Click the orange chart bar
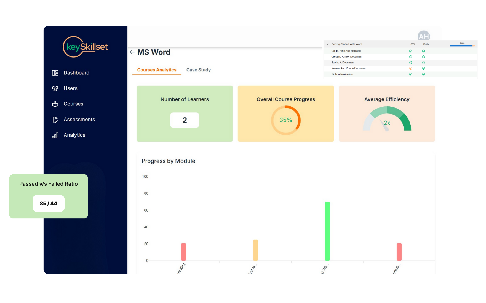Image resolution: width=486 pixels, height=303 pixels. 255,250
